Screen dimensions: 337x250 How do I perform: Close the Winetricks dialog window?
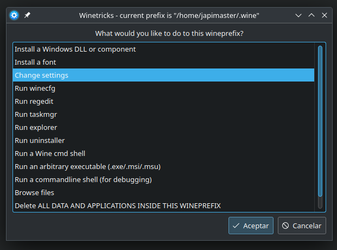coord(324,15)
